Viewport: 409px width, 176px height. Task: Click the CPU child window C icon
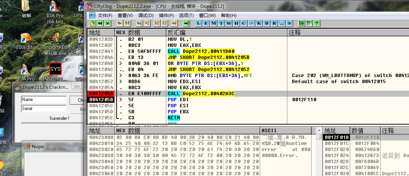(x=92, y=15)
